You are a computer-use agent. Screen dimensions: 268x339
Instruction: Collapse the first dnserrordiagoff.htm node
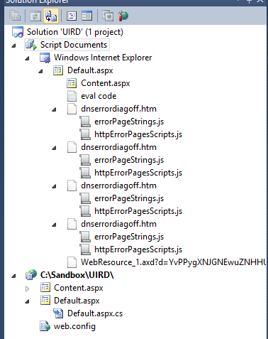(x=55, y=109)
